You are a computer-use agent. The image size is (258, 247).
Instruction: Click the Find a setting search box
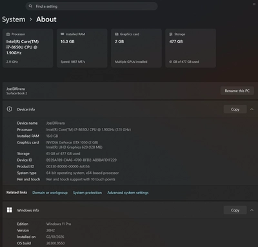pyautogui.click(x=92, y=6)
